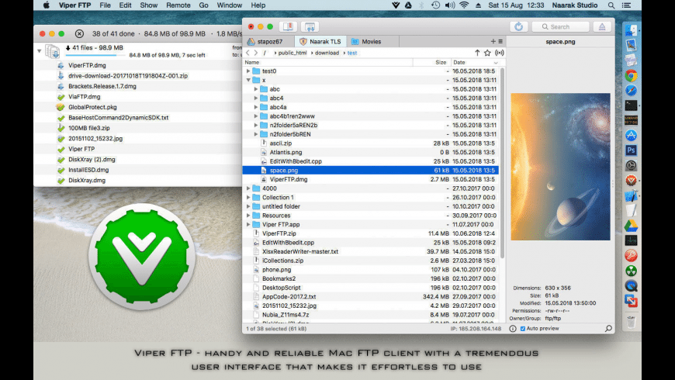Click the refresh button in the toolbar
Viewport: 675px width, 380px height.
point(519,26)
